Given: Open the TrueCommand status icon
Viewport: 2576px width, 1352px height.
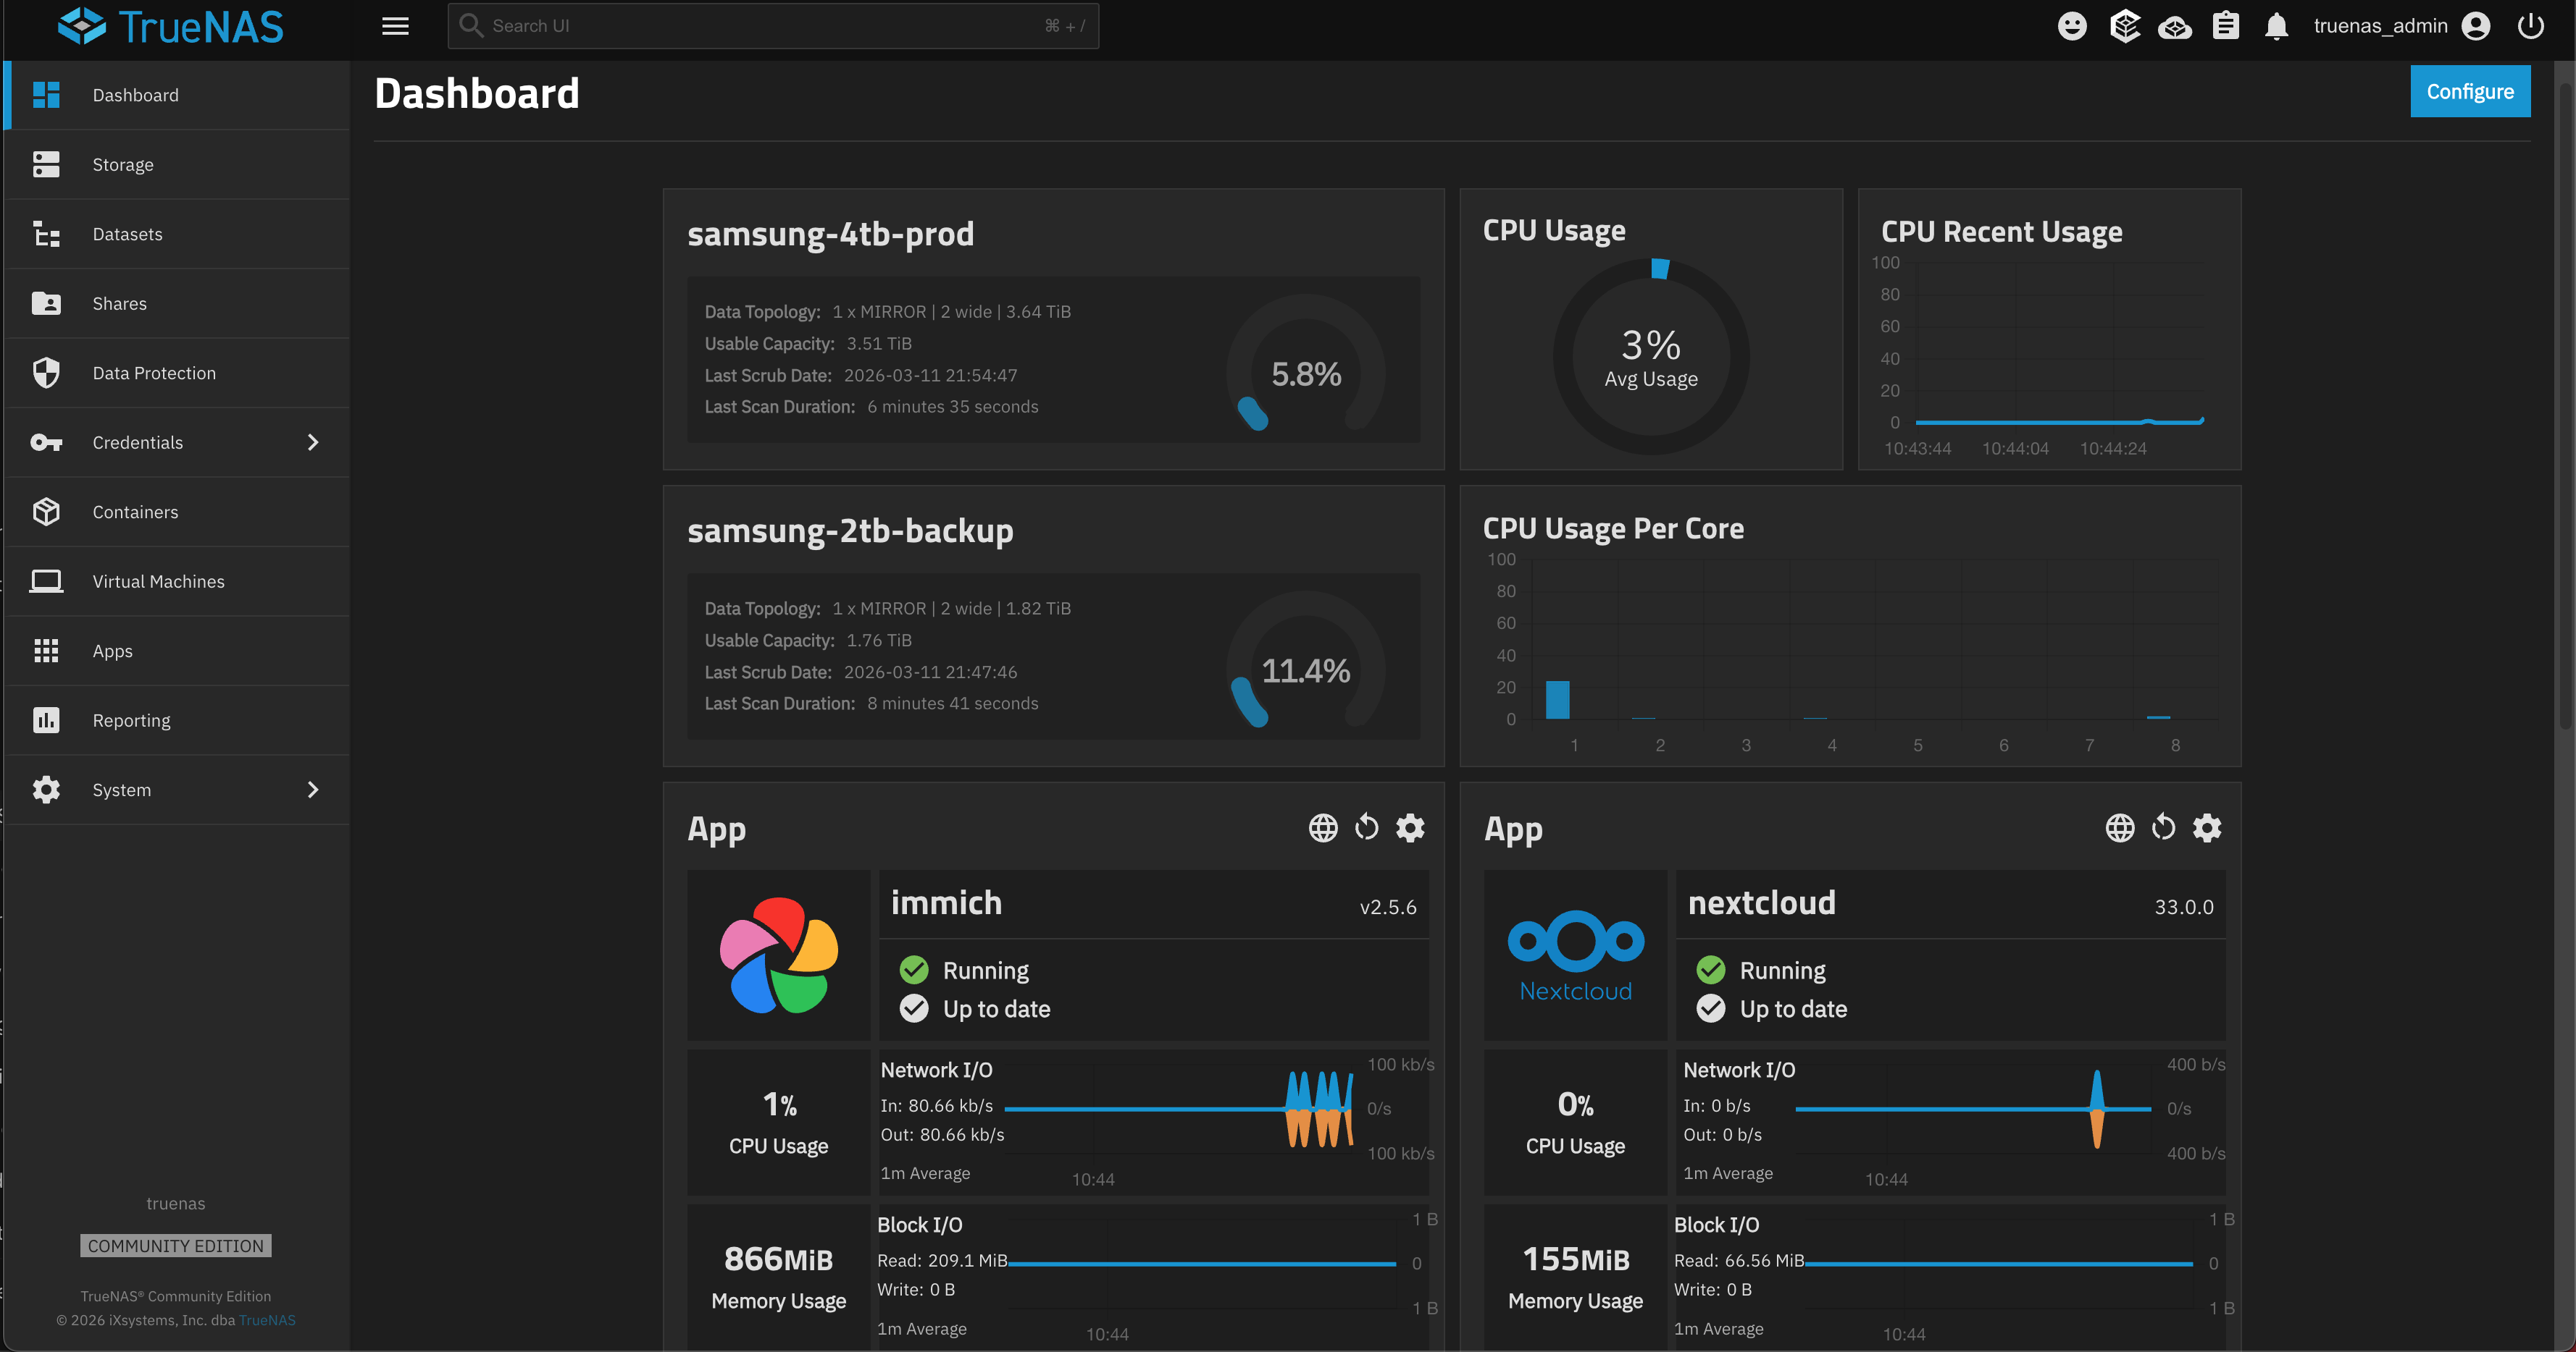Looking at the screenshot, I should [2125, 25].
